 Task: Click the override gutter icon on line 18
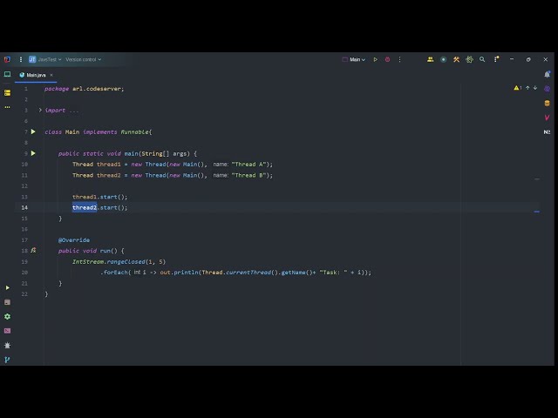33,250
